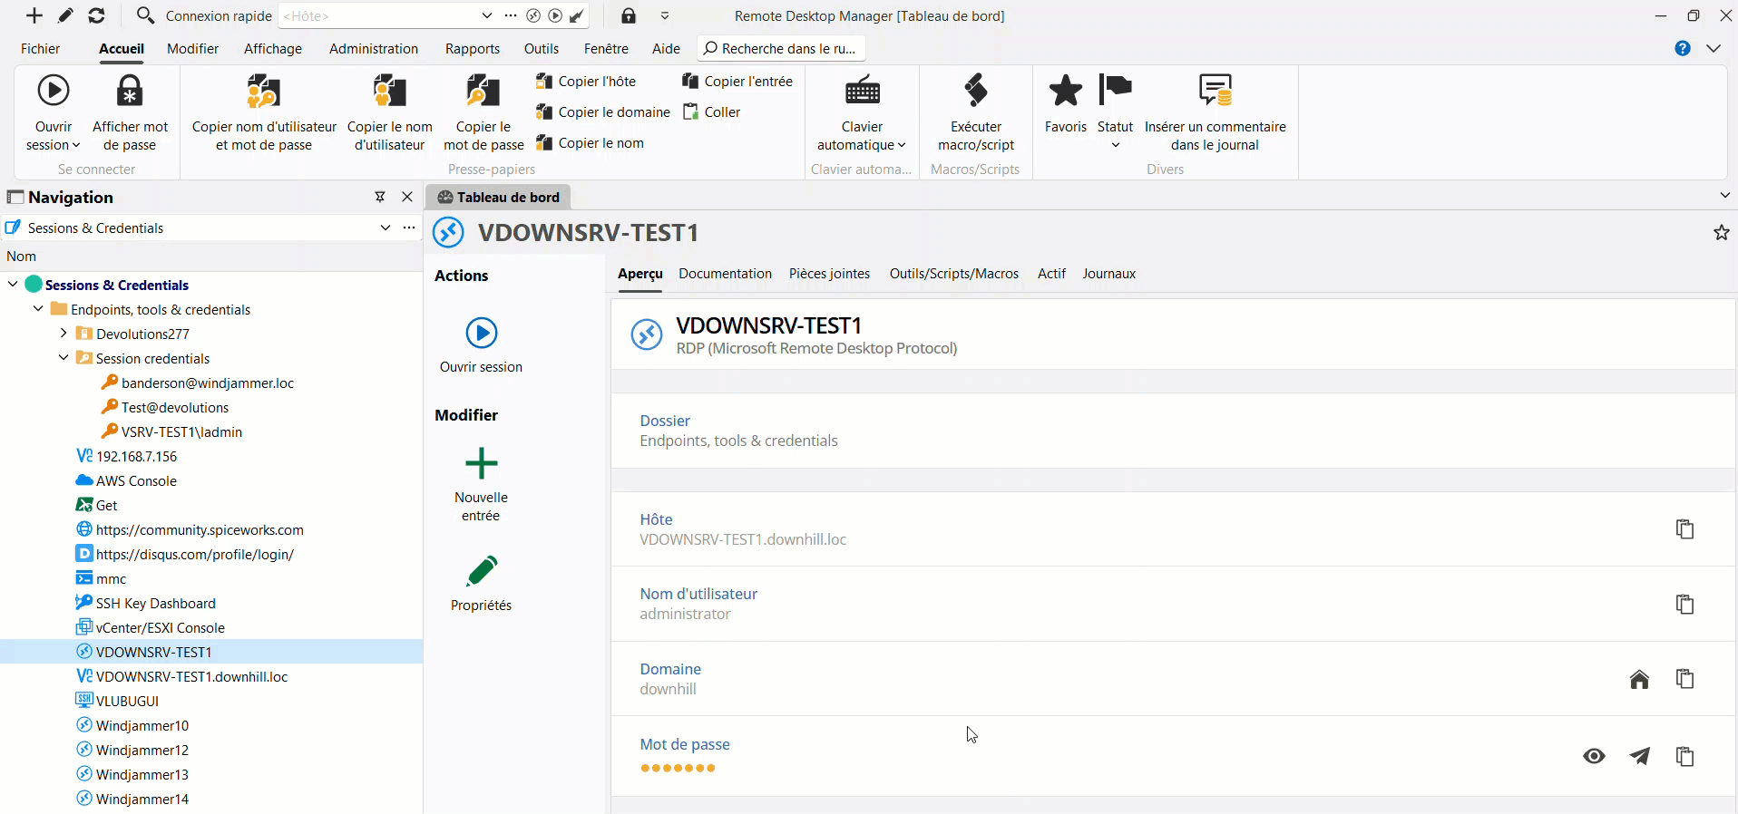This screenshot has width=1738, height=814.
Task: Click Ouvrir session in Actions panel
Action: [x=482, y=344]
